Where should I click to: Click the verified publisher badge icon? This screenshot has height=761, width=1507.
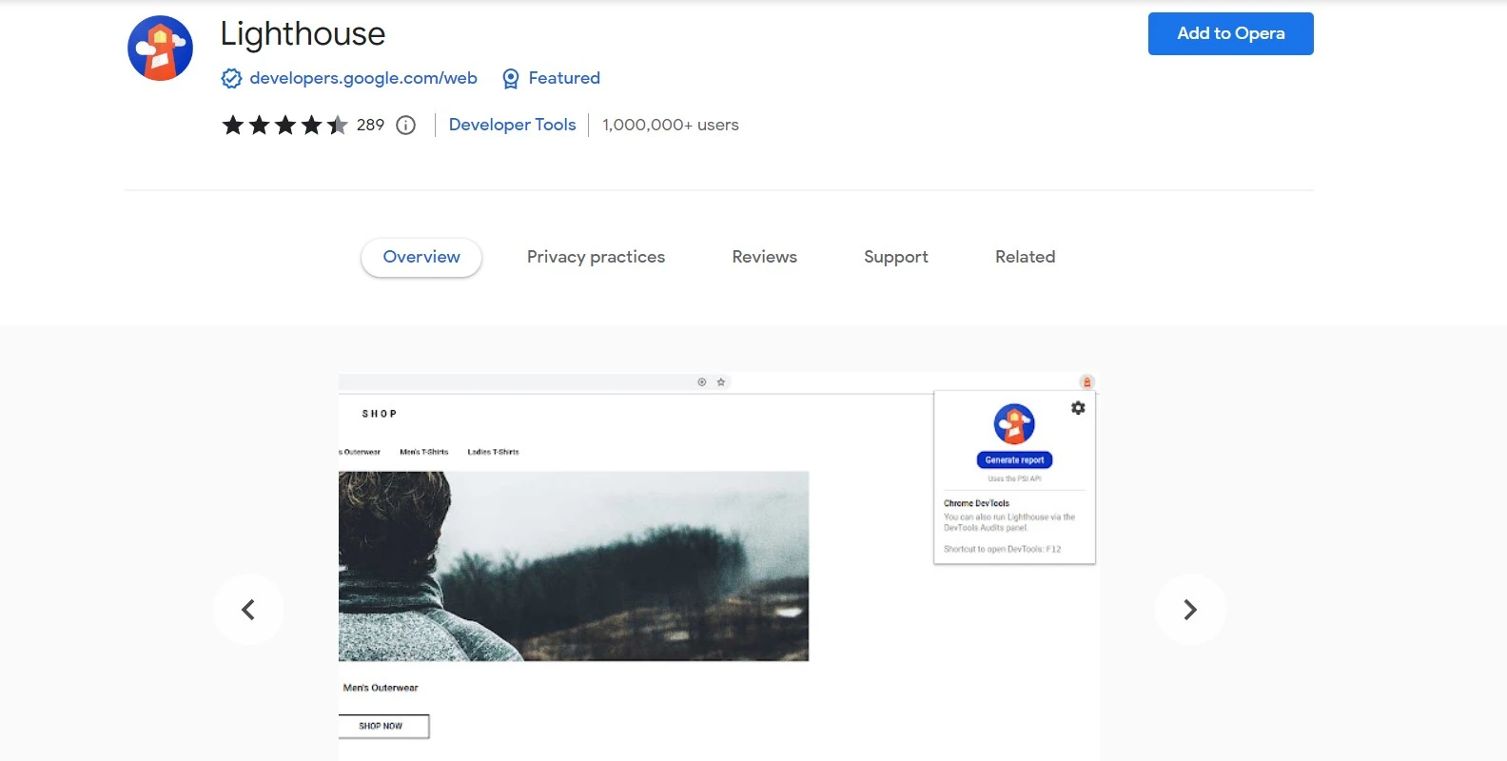(x=231, y=78)
